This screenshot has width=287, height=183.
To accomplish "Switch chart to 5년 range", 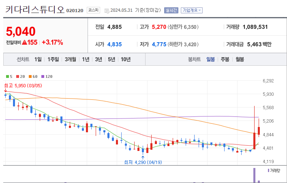I will (x=111, y=59).
